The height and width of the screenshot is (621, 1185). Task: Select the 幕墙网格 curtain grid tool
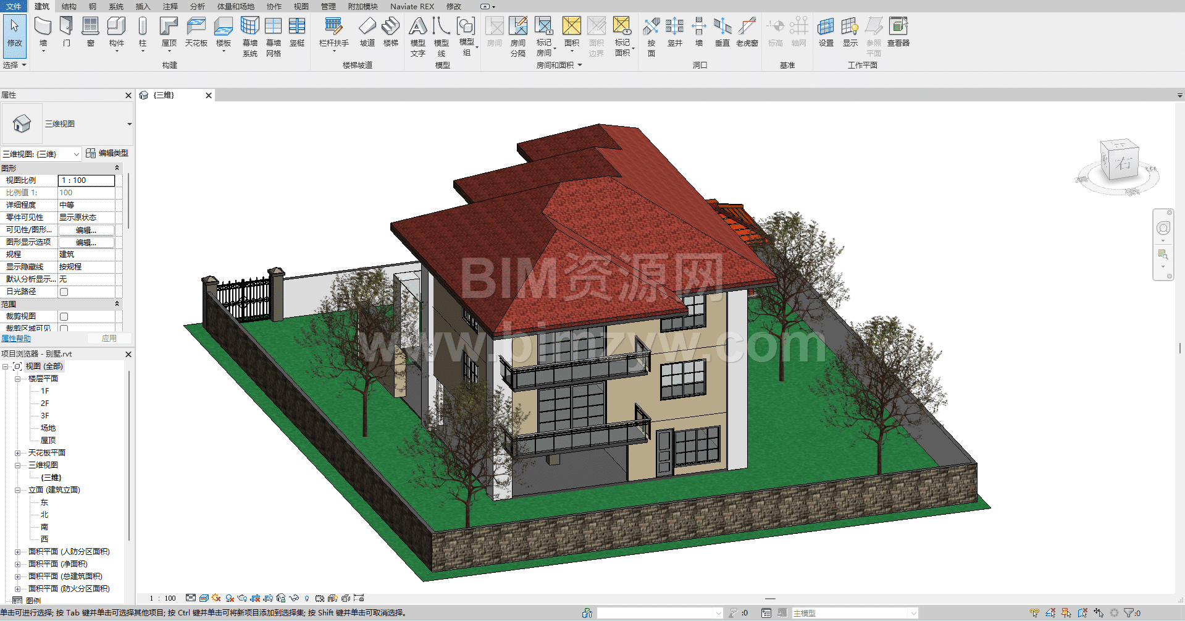pos(274,36)
